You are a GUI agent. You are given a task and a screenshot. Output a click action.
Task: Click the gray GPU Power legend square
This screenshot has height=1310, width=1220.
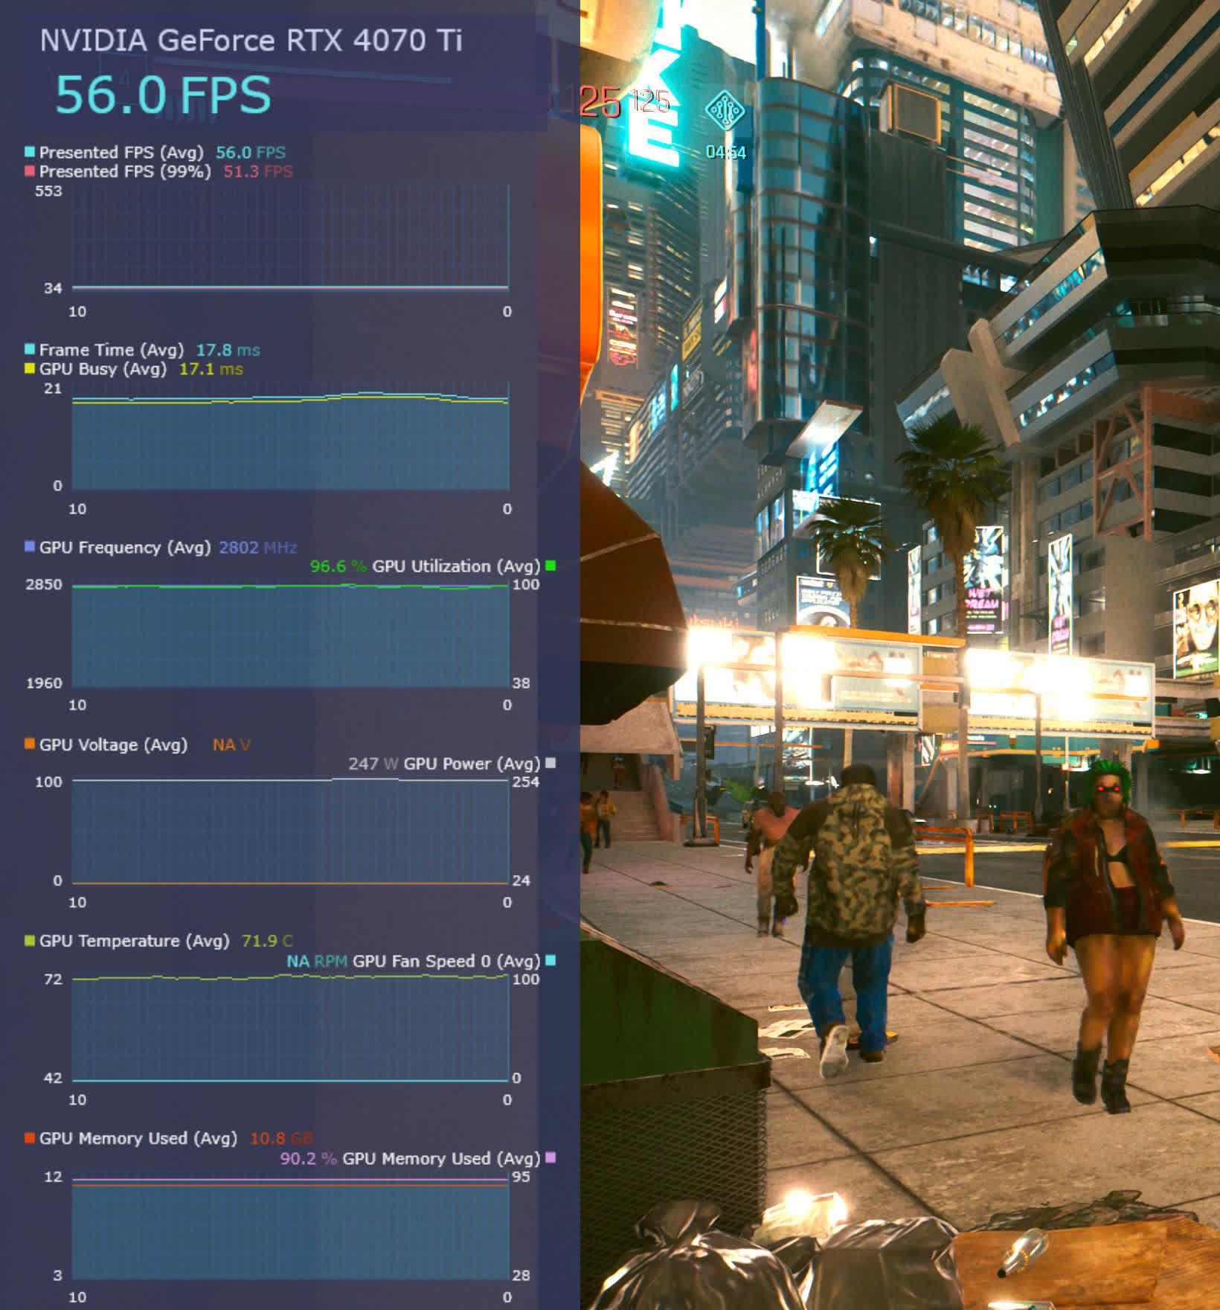pos(550,763)
